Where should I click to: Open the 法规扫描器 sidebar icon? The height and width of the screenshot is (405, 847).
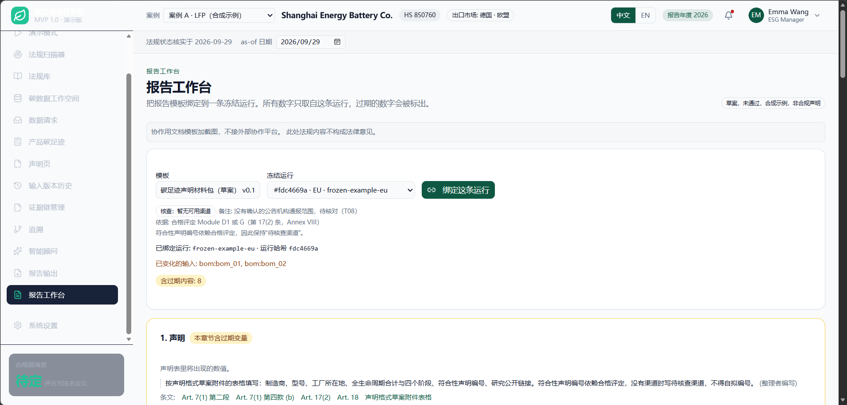click(x=18, y=54)
